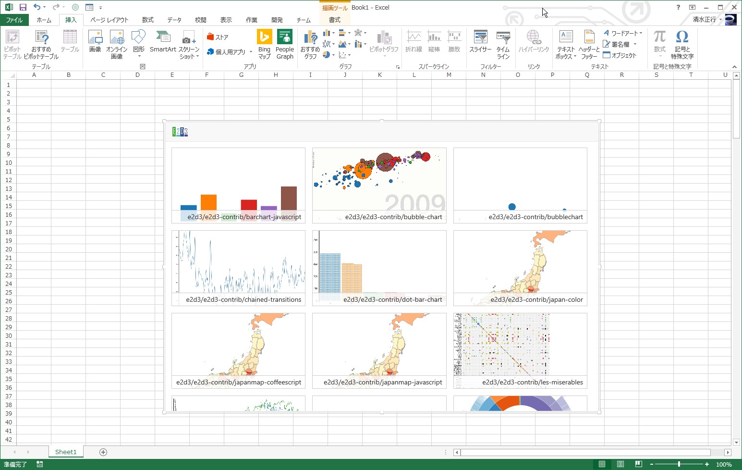The height and width of the screenshot is (470, 742).
Task: Open the ファイル tab
Action: pos(14,20)
